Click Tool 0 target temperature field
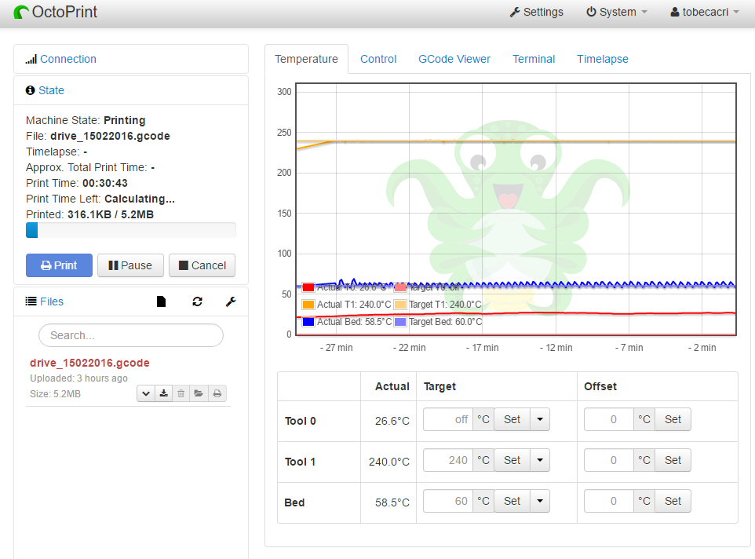This screenshot has height=559, width=755. click(448, 419)
